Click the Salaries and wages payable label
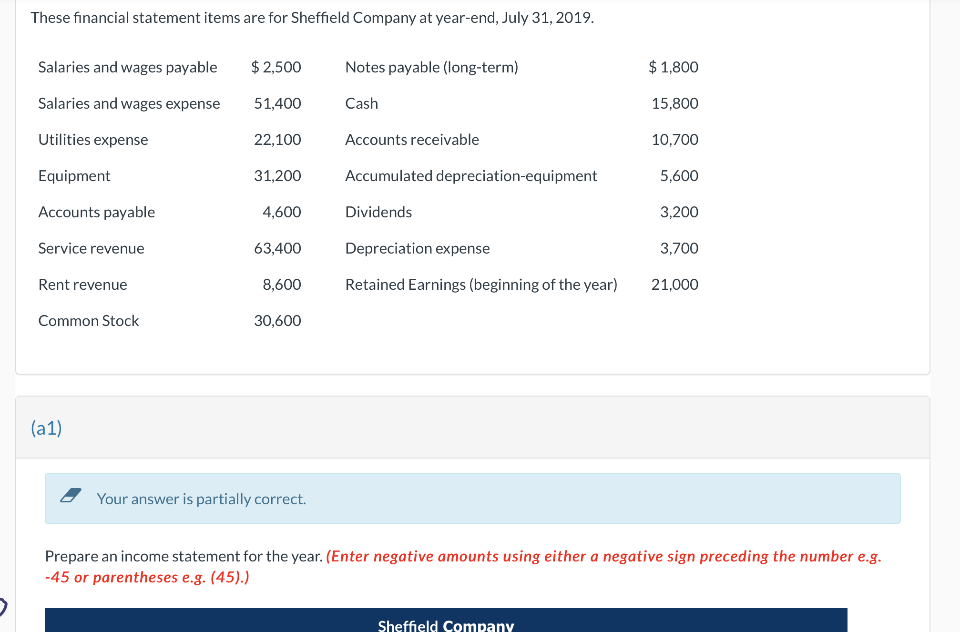 tap(127, 67)
